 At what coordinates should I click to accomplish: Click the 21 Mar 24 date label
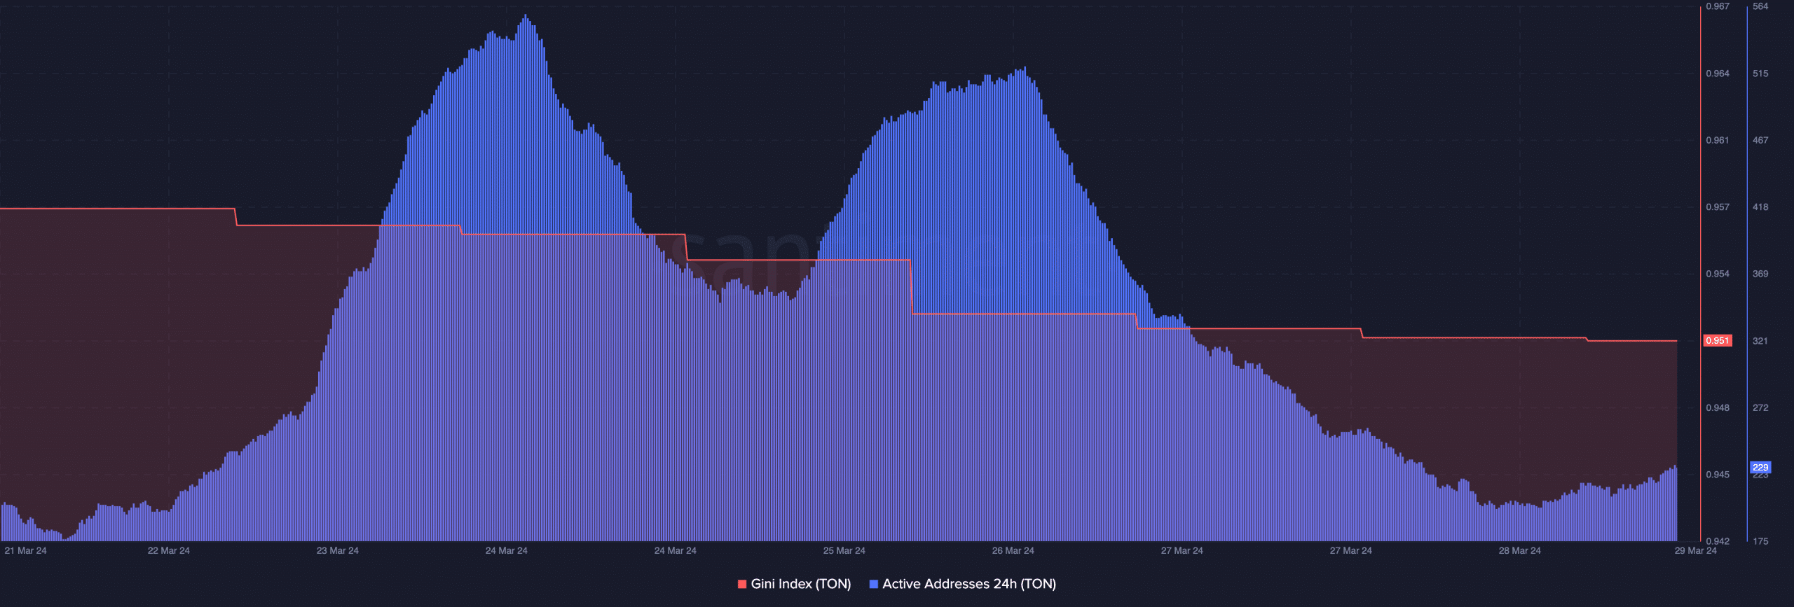pos(25,551)
